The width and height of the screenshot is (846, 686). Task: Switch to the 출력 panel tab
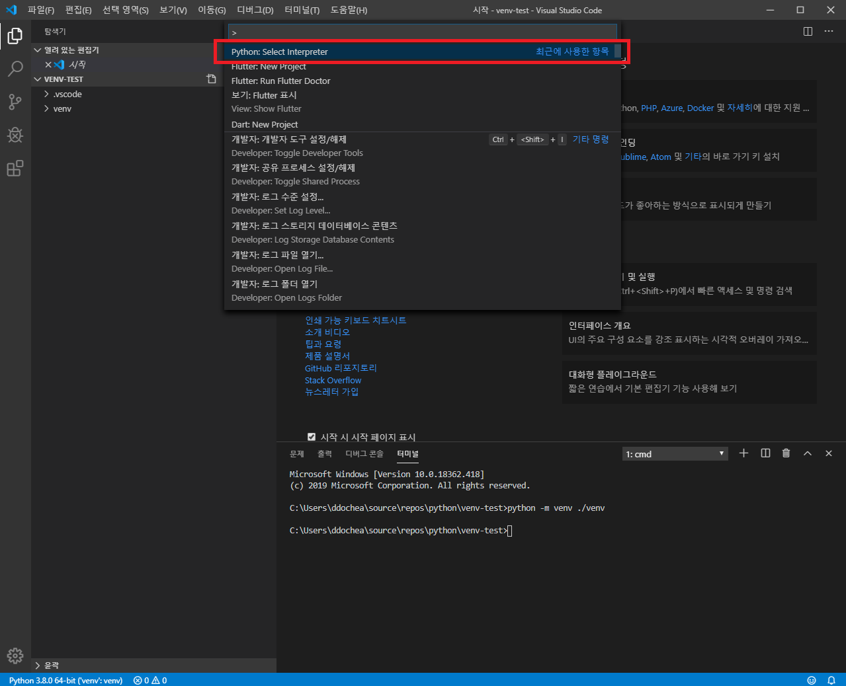[325, 454]
